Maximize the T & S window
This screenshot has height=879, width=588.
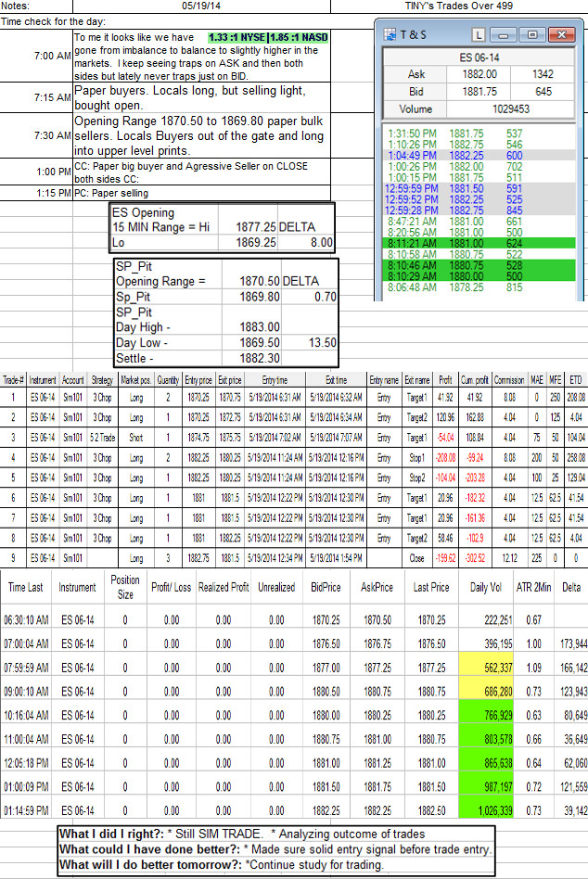(x=531, y=34)
